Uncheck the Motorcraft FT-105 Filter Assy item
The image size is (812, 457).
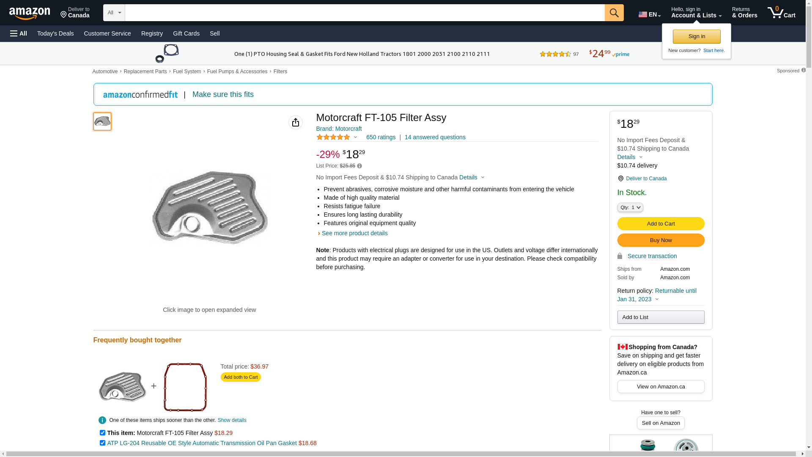[x=102, y=433]
